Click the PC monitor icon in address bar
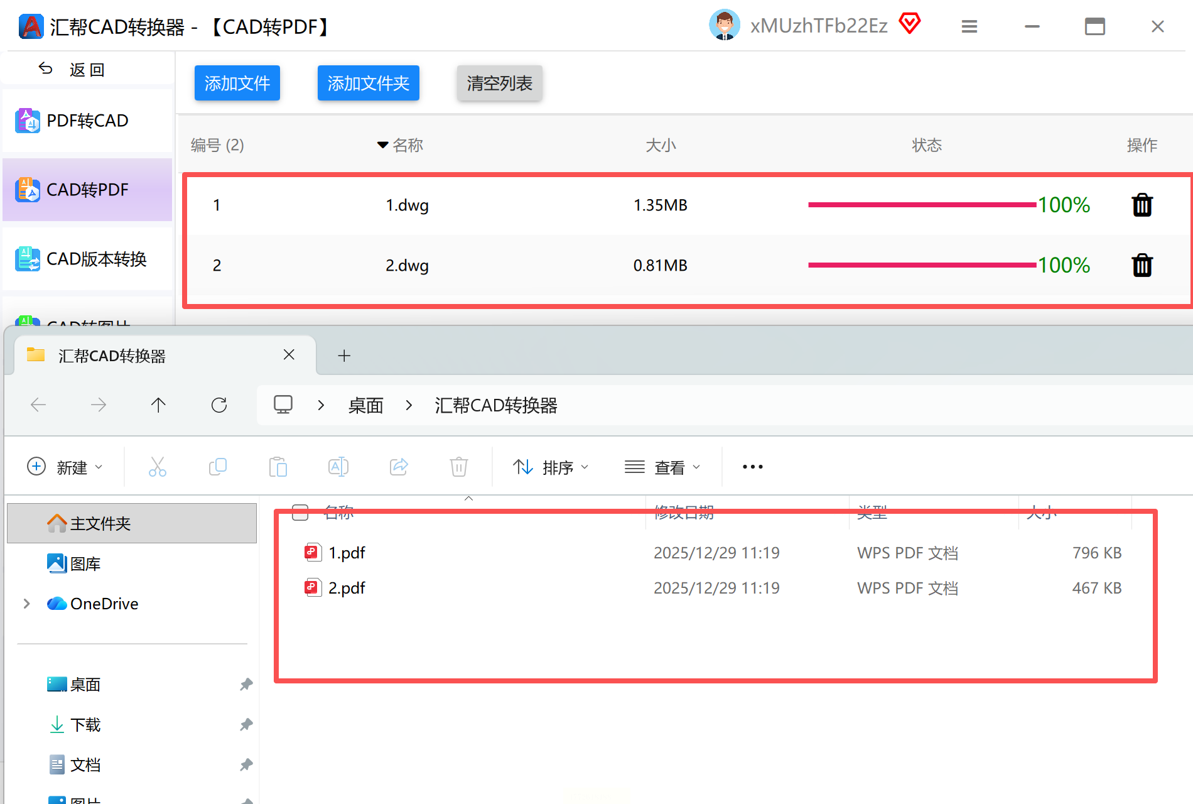1193x804 pixels. pos(283,405)
